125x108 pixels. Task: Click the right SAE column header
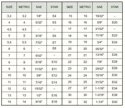tap(100, 7)
